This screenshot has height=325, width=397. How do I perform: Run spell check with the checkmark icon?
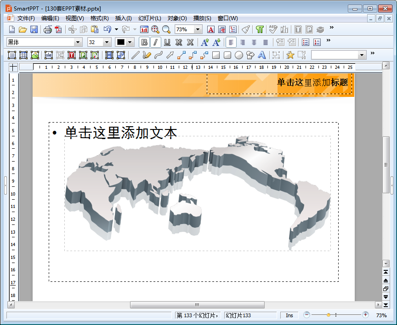click(273, 29)
